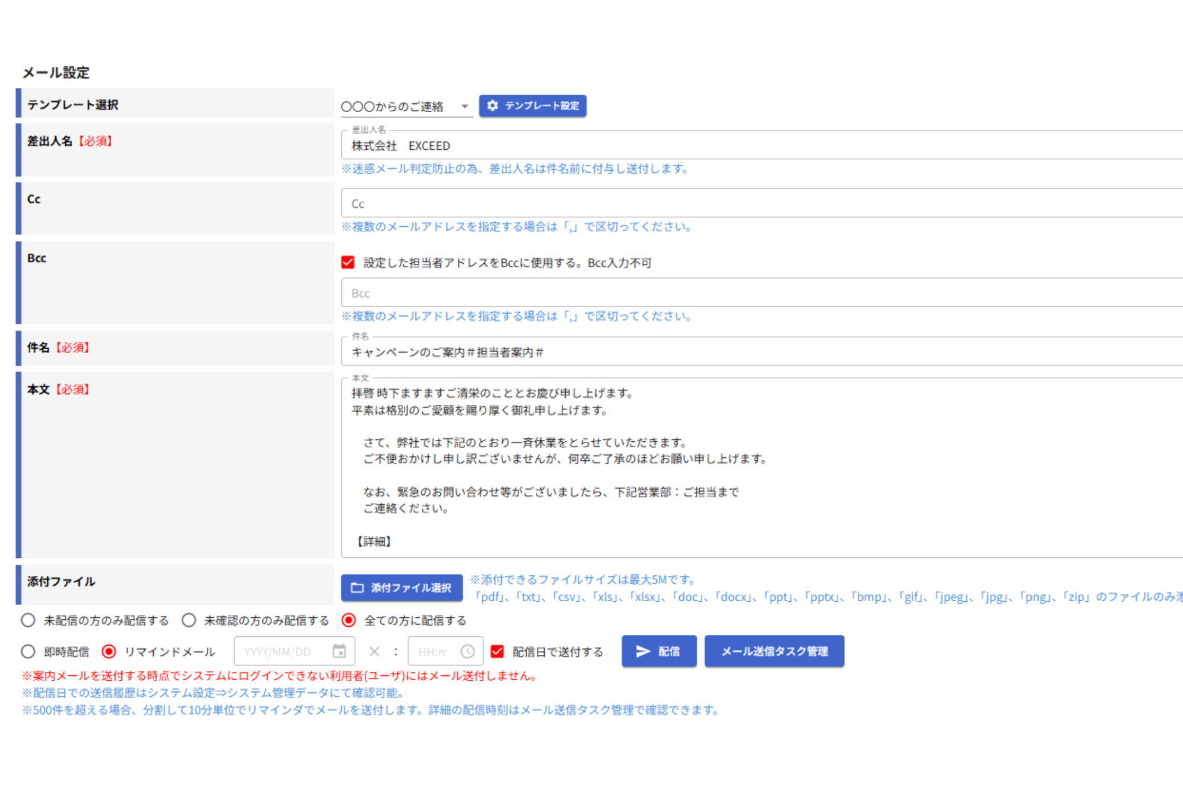Open the clock time picker icon
Image resolution: width=1183 pixels, height=786 pixels.
coord(468,651)
